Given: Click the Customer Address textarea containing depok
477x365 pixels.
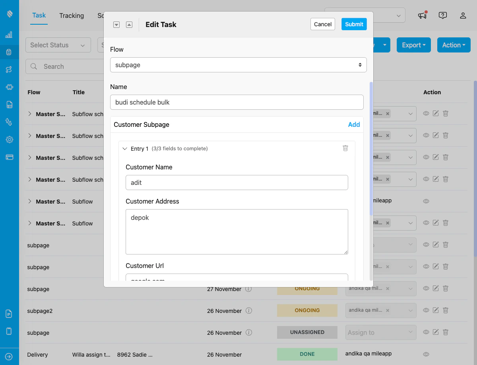Looking at the screenshot, I should (x=237, y=232).
